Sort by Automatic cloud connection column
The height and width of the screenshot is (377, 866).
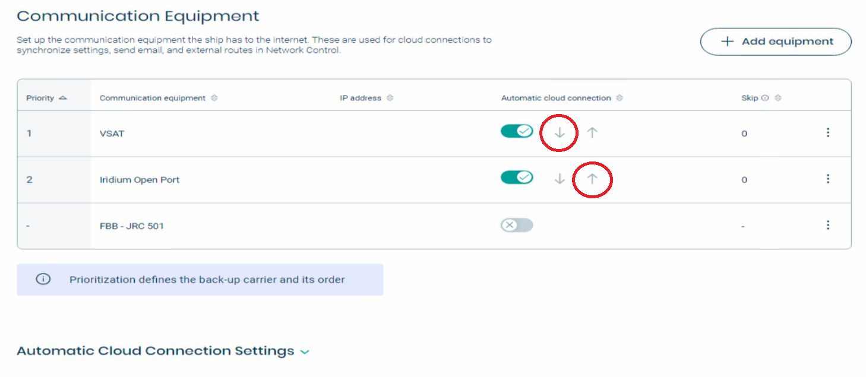[x=620, y=98]
